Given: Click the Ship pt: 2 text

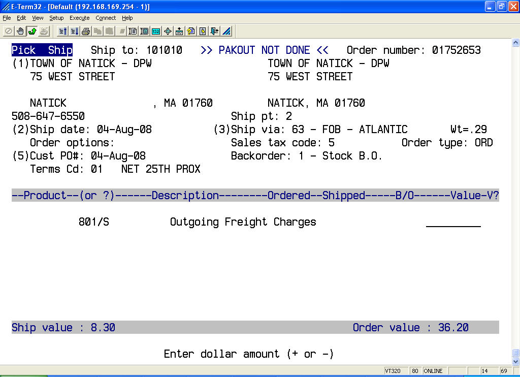Looking at the screenshot, I should [x=262, y=116].
